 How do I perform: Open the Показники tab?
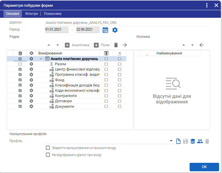53,13
